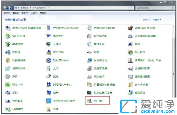177x115 pixels.
Task: Open the 轻松访问中心 icon
Action: 49,60
